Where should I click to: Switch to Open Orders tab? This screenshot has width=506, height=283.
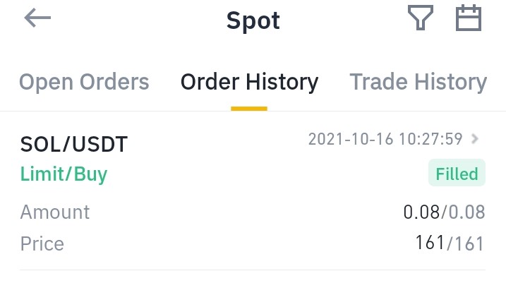(x=84, y=82)
